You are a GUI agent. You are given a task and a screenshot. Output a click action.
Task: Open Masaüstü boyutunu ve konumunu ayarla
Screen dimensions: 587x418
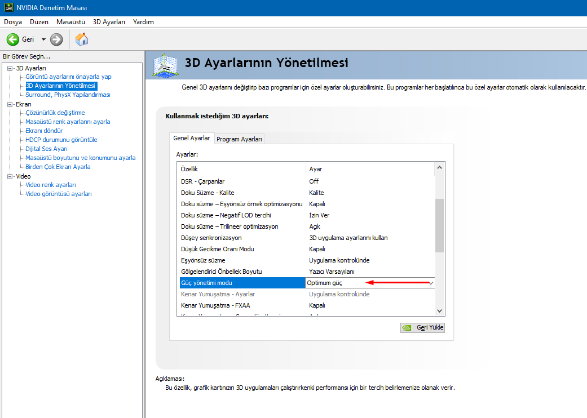[81, 158]
